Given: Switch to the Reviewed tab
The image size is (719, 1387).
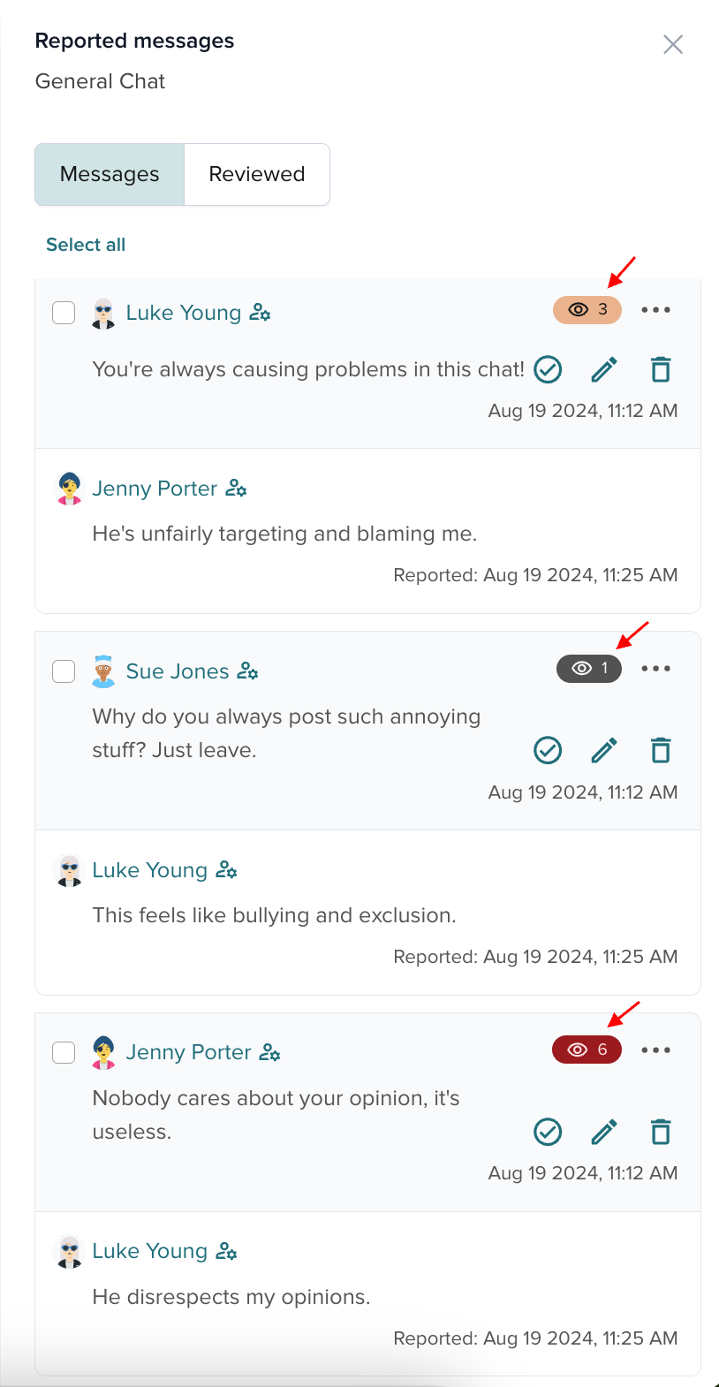Looking at the screenshot, I should [x=256, y=175].
